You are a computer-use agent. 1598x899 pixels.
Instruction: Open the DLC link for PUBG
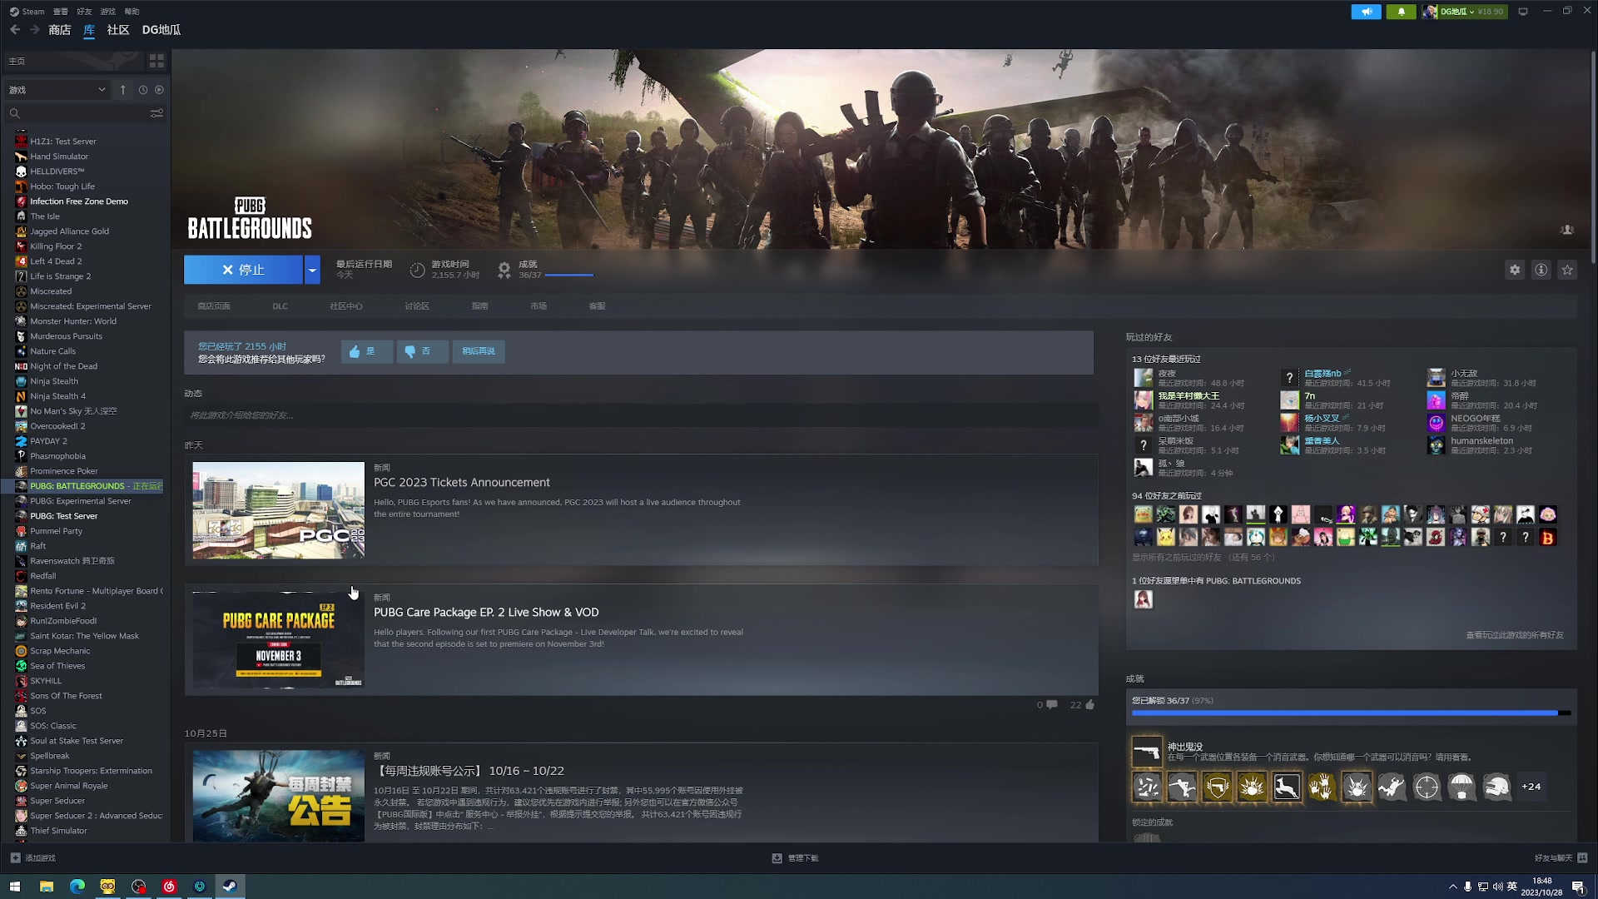(x=280, y=306)
